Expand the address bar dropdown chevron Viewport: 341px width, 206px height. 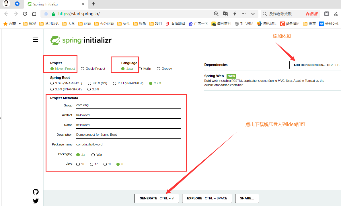pyautogui.click(x=253, y=14)
